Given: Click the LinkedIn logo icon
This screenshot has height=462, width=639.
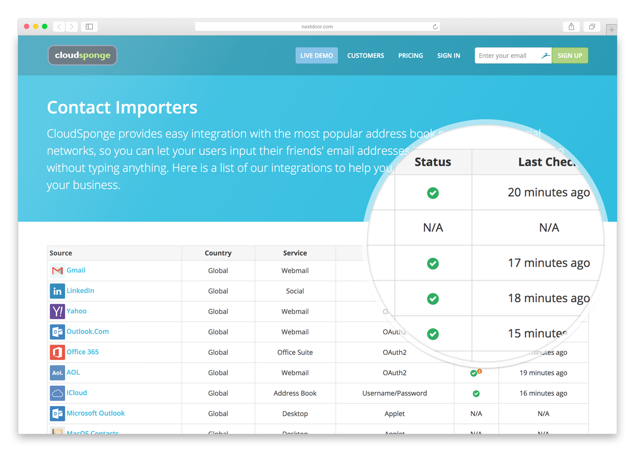Looking at the screenshot, I should click(x=57, y=291).
